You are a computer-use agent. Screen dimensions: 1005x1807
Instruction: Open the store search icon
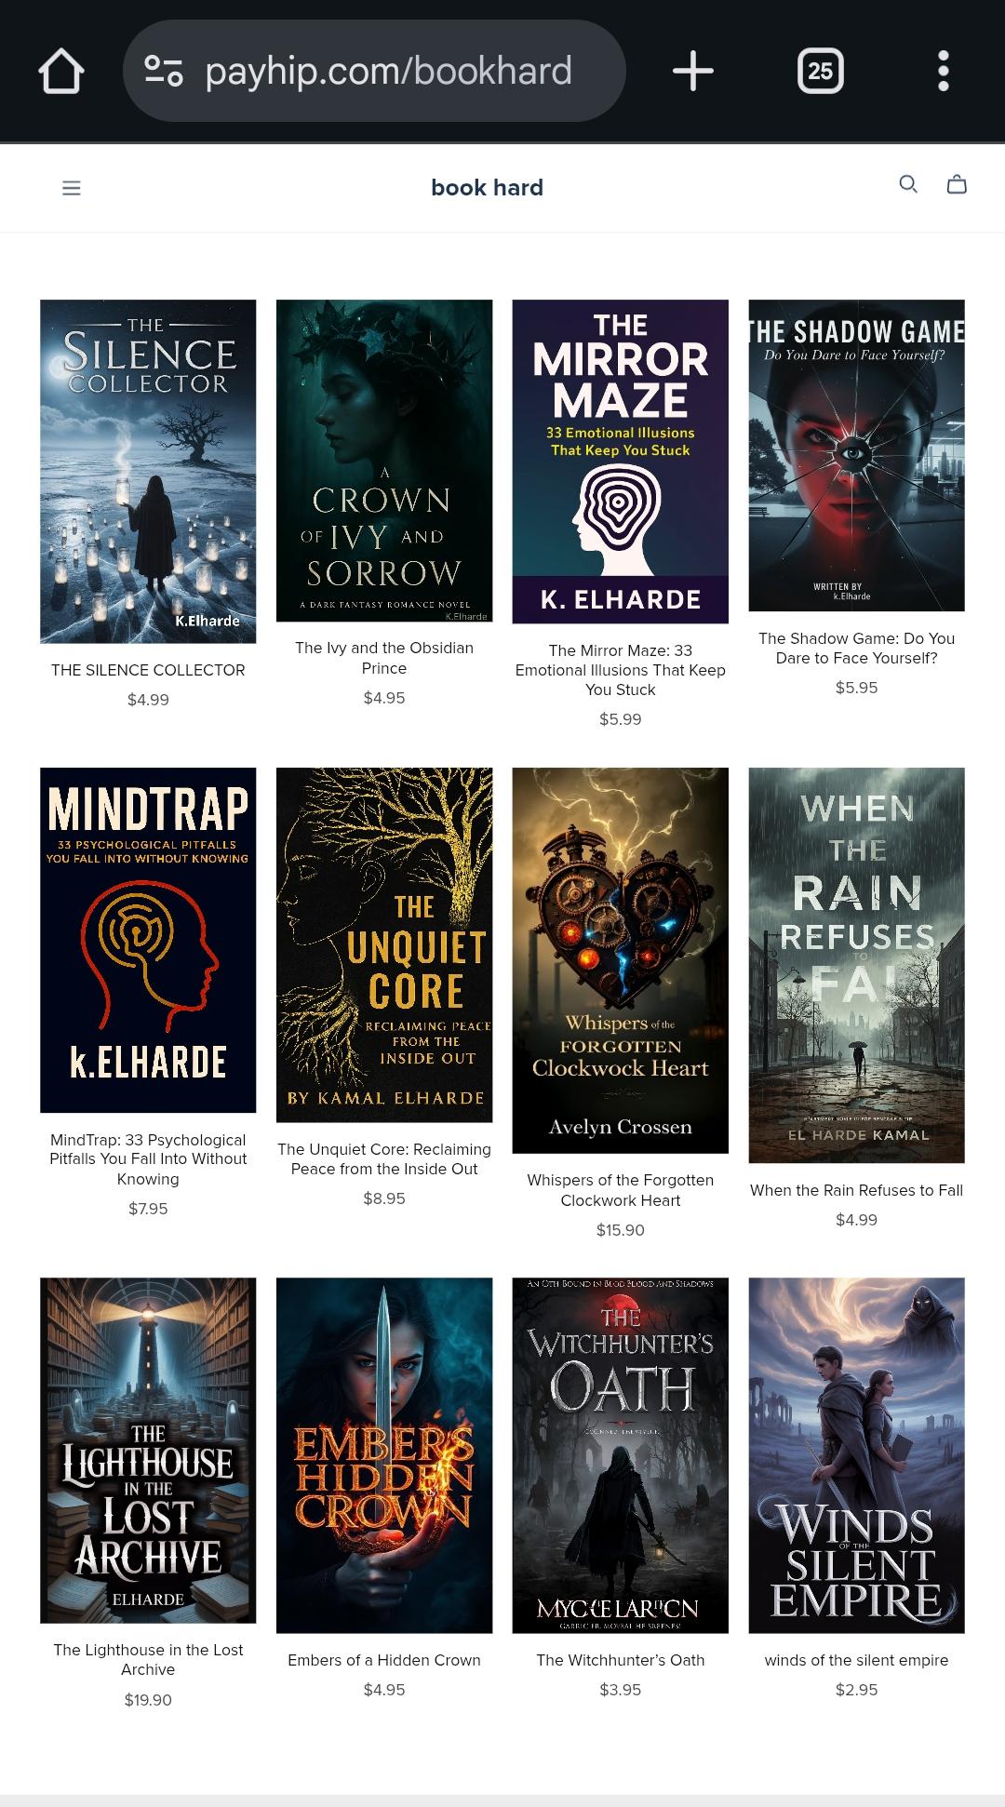(908, 184)
